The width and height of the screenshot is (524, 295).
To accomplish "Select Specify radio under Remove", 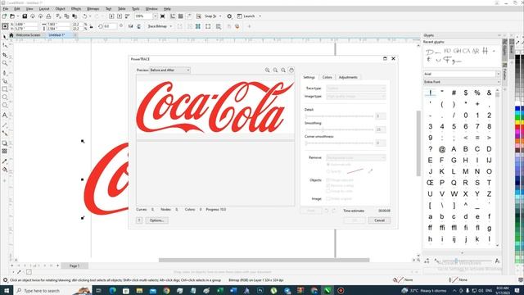I will pos(328,171).
